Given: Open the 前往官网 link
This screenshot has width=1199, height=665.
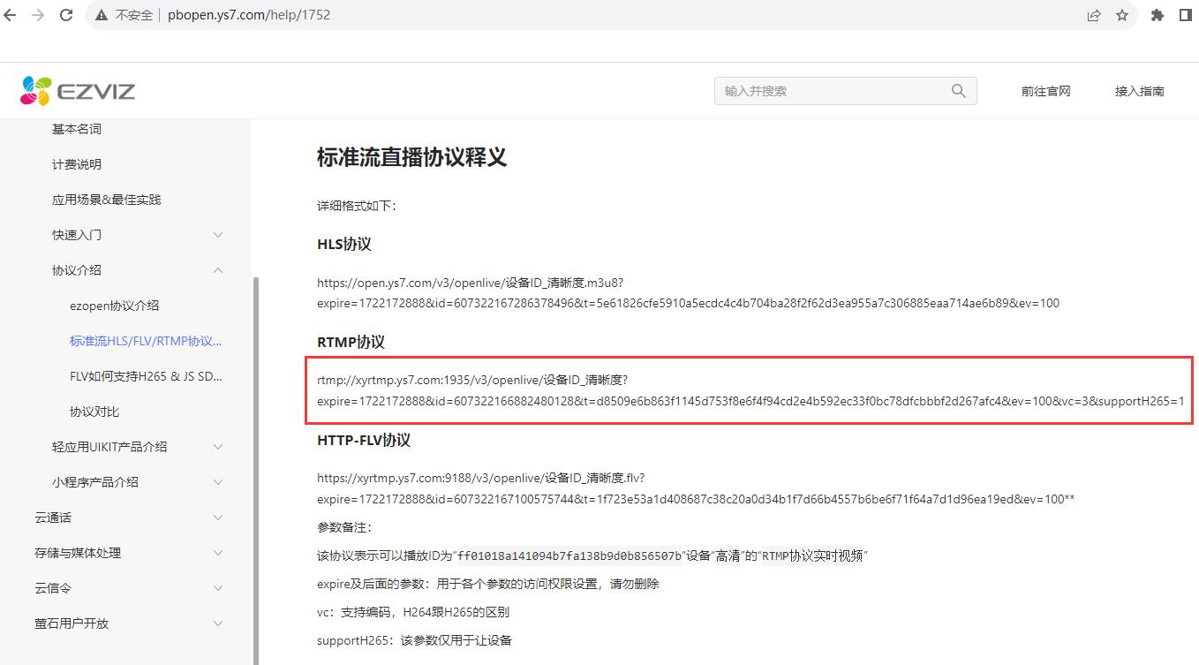Looking at the screenshot, I should coord(1046,91).
